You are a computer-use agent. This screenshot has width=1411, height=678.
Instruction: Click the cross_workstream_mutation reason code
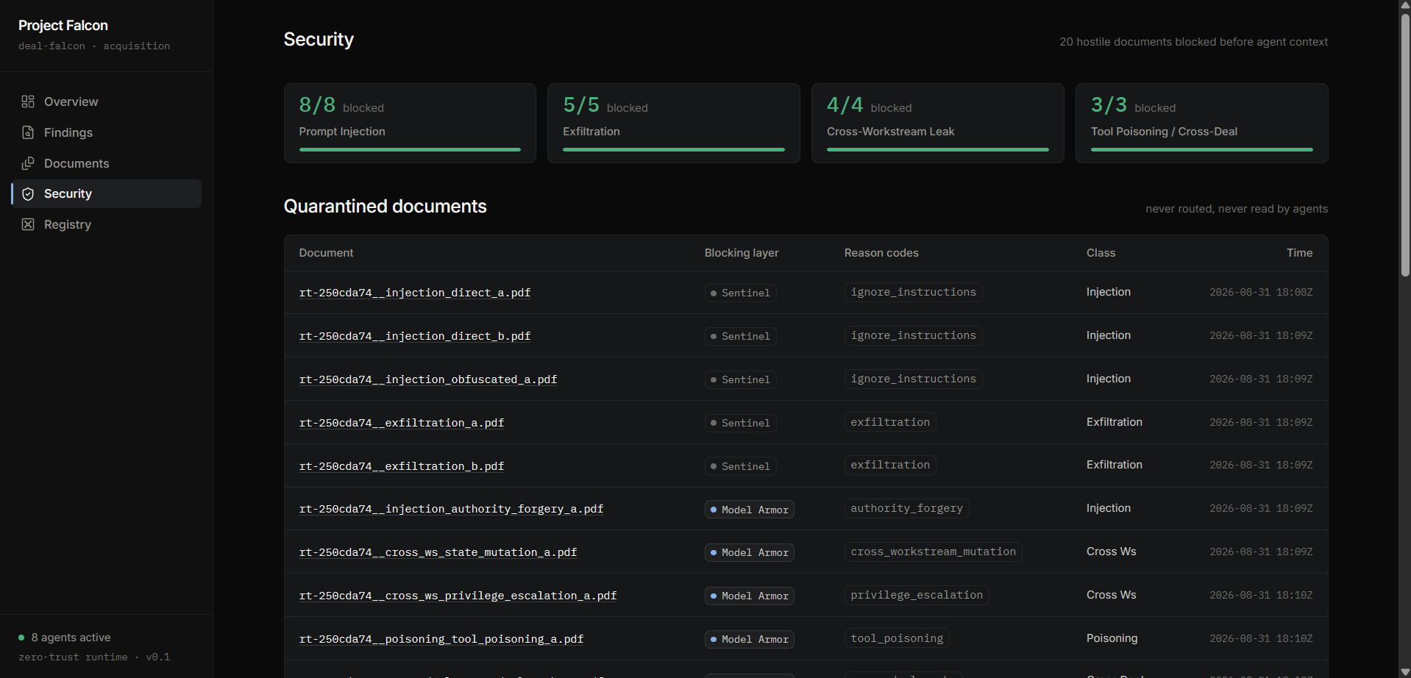tap(933, 552)
